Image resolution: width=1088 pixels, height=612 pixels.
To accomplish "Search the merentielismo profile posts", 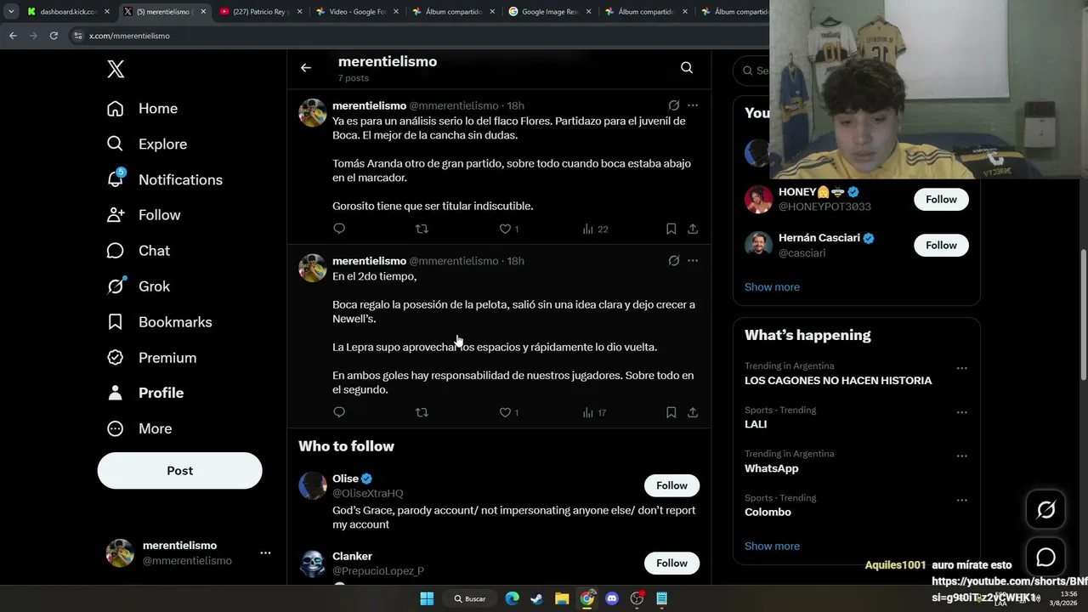I will point(687,68).
